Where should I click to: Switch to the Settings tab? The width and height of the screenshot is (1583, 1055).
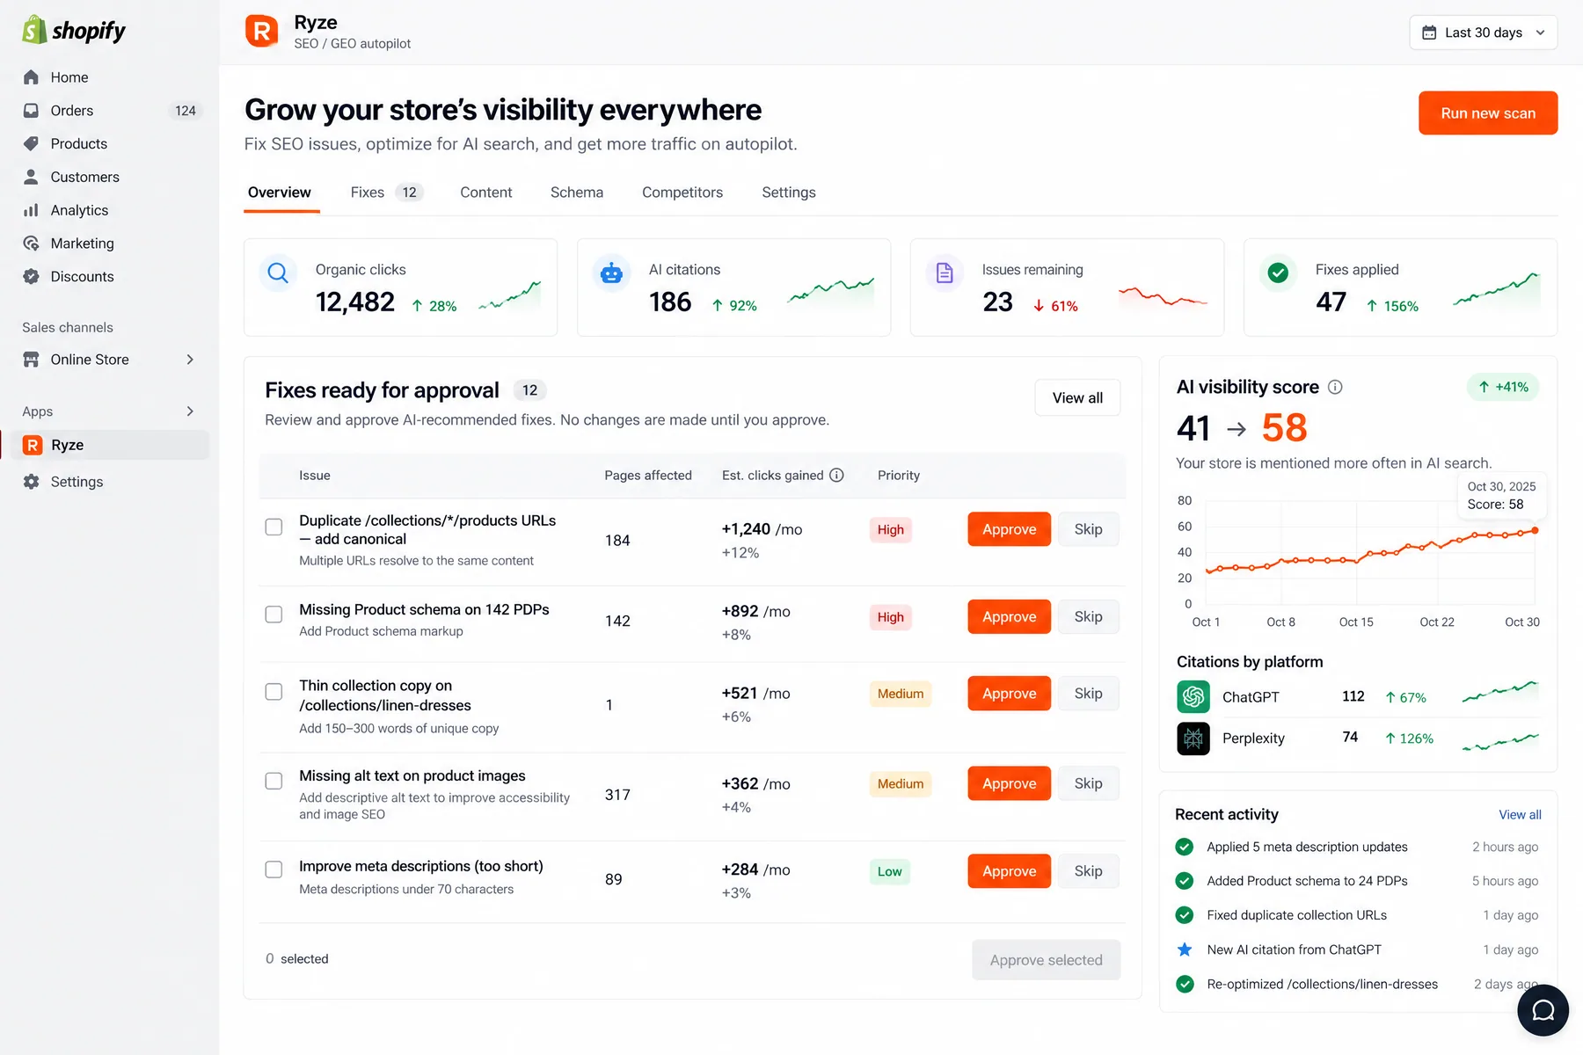click(789, 193)
